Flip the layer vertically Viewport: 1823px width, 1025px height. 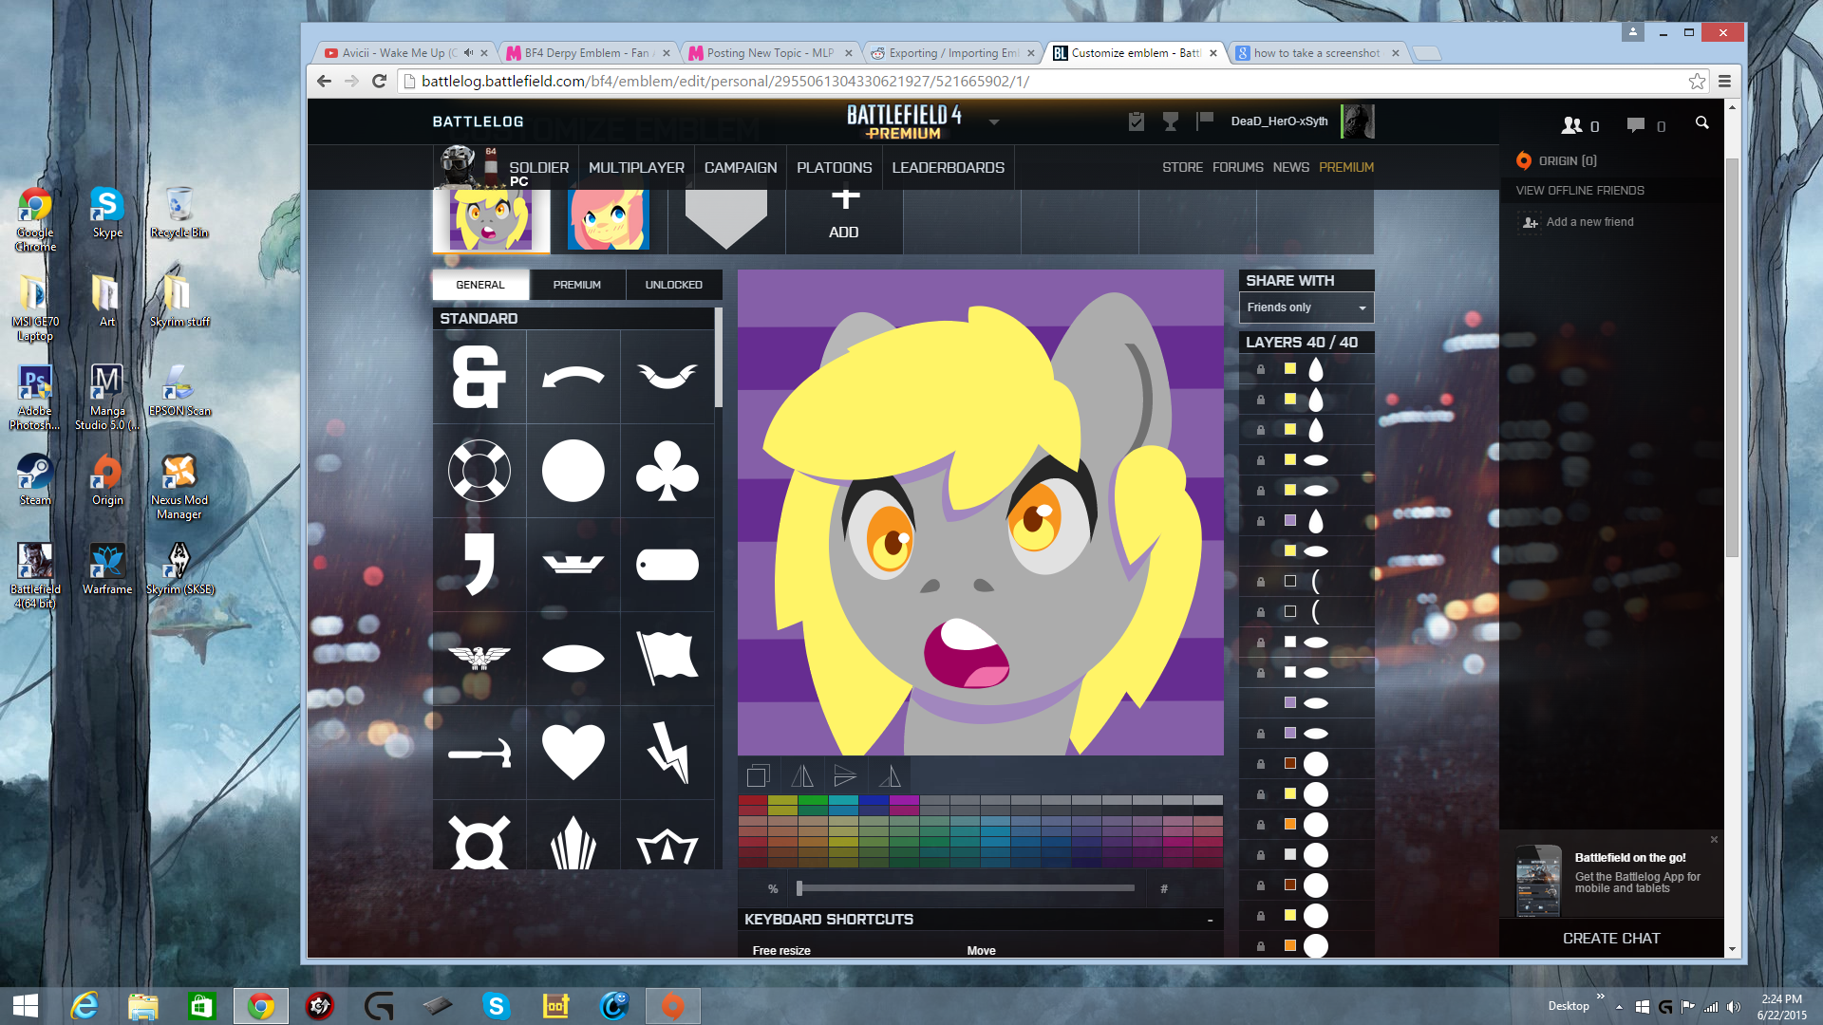(845, 776)
